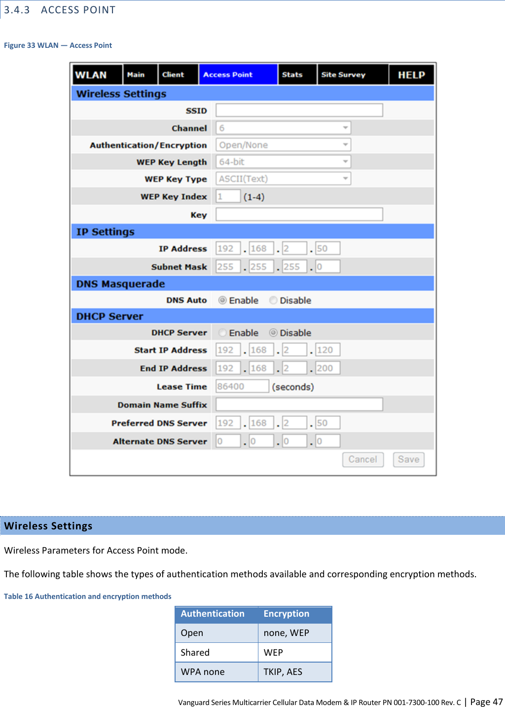Select the Access Point tab

tap(238, 74)
